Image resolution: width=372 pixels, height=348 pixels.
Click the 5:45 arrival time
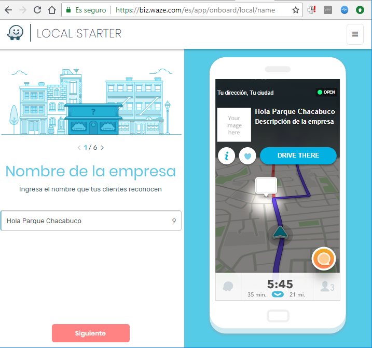pyautogui.click(x=280, y=284)
